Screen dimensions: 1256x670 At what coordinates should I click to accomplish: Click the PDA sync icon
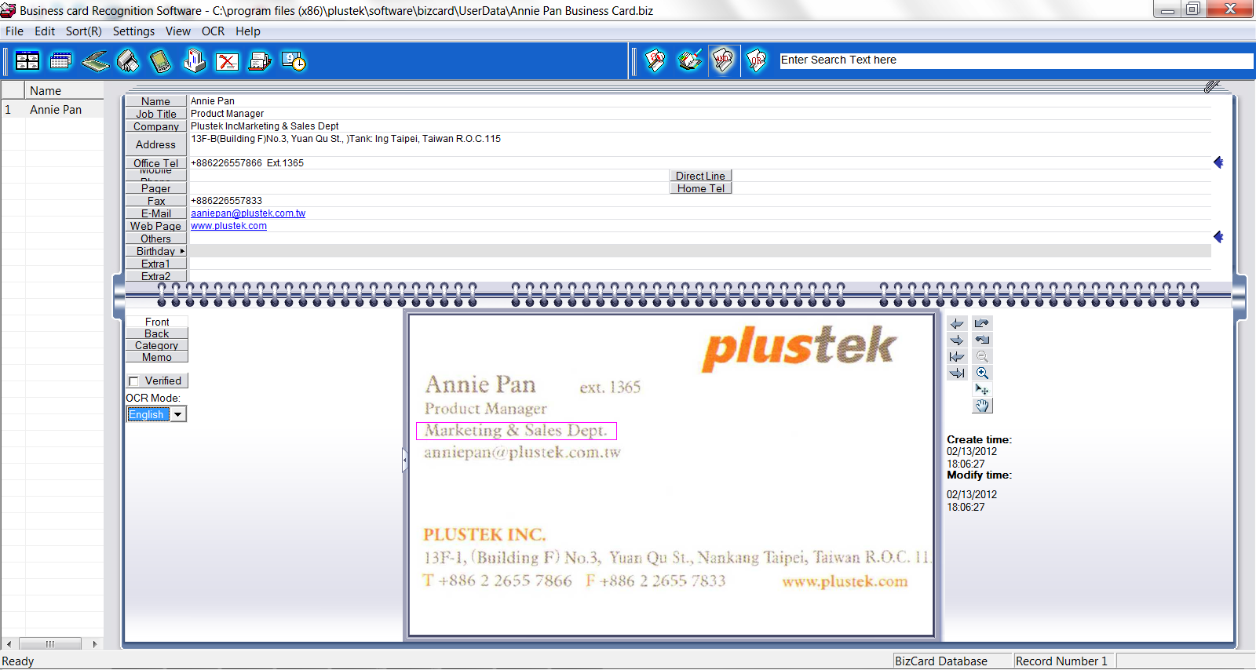(x=161, y=61)
